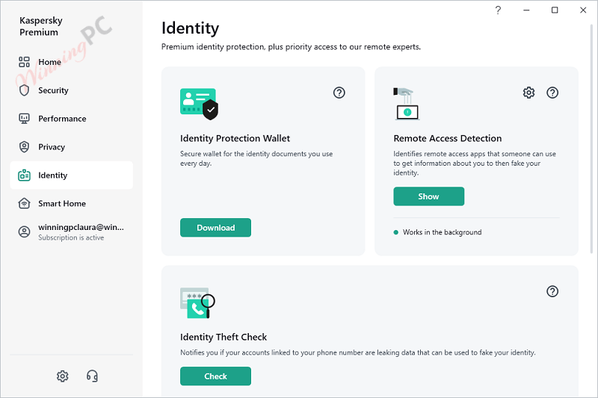
Task: Open the Home section in sidebar
Action: pos(71,62)
